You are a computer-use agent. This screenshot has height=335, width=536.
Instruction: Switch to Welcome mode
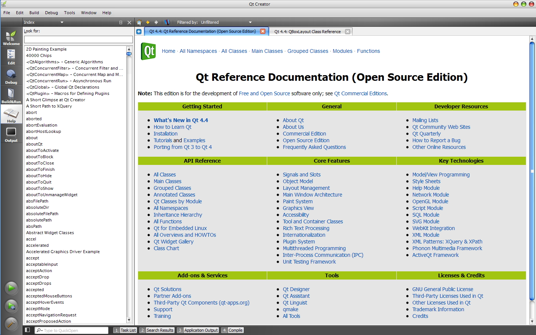tap(11, 38)
